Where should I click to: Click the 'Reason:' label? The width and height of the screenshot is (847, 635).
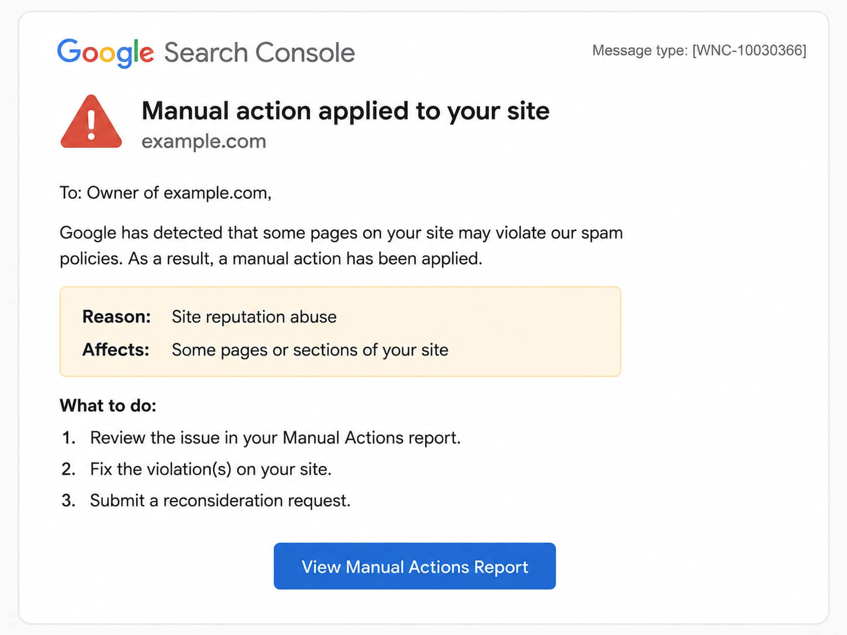tap(116, 316)
